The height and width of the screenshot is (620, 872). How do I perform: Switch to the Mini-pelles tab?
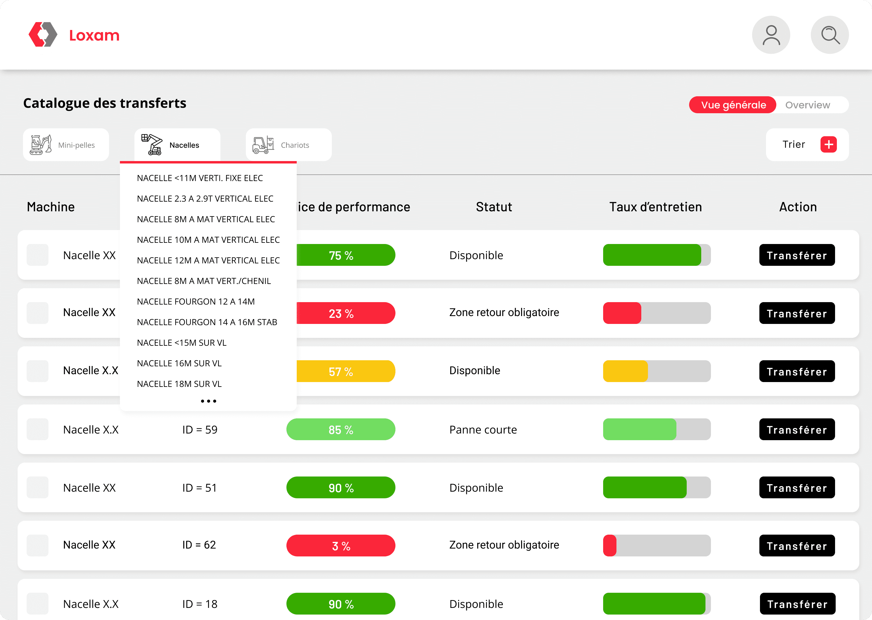click(x=76, y=145)
